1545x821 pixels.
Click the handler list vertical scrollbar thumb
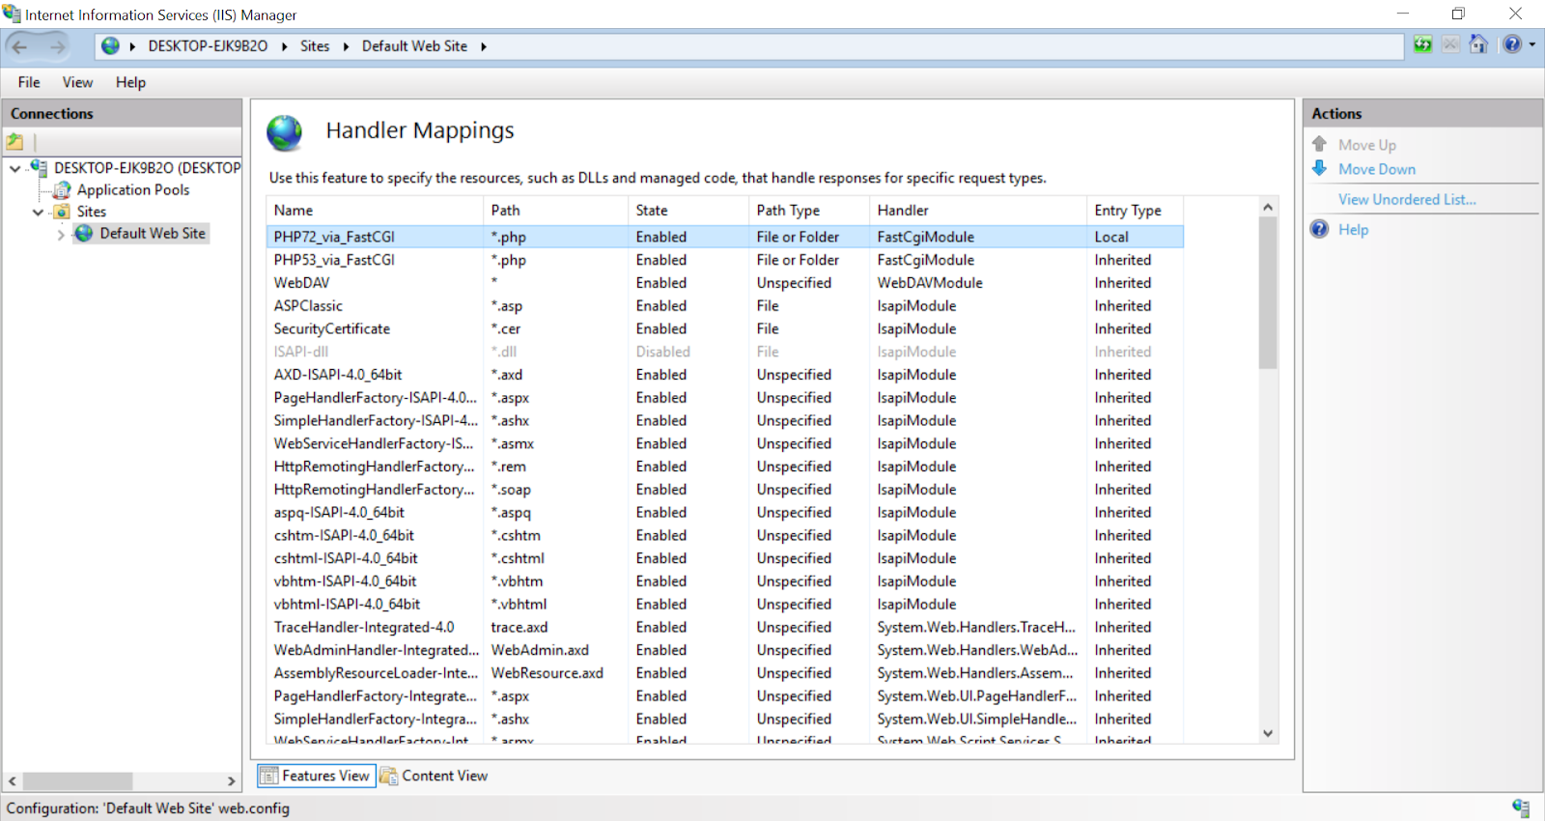1268,293
